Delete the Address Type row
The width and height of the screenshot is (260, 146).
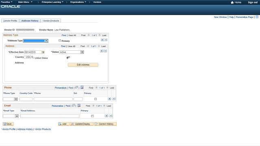(x=106, y=40)
